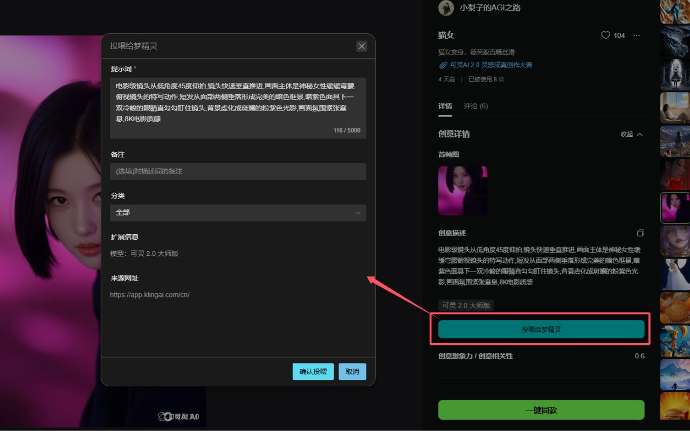
Task: Select the girl in dark forest thumbnail
Action: [675, 75]
